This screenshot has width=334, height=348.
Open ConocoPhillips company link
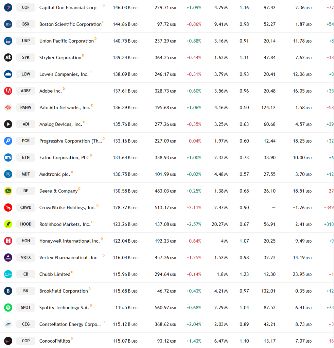(x=54, y=341)
